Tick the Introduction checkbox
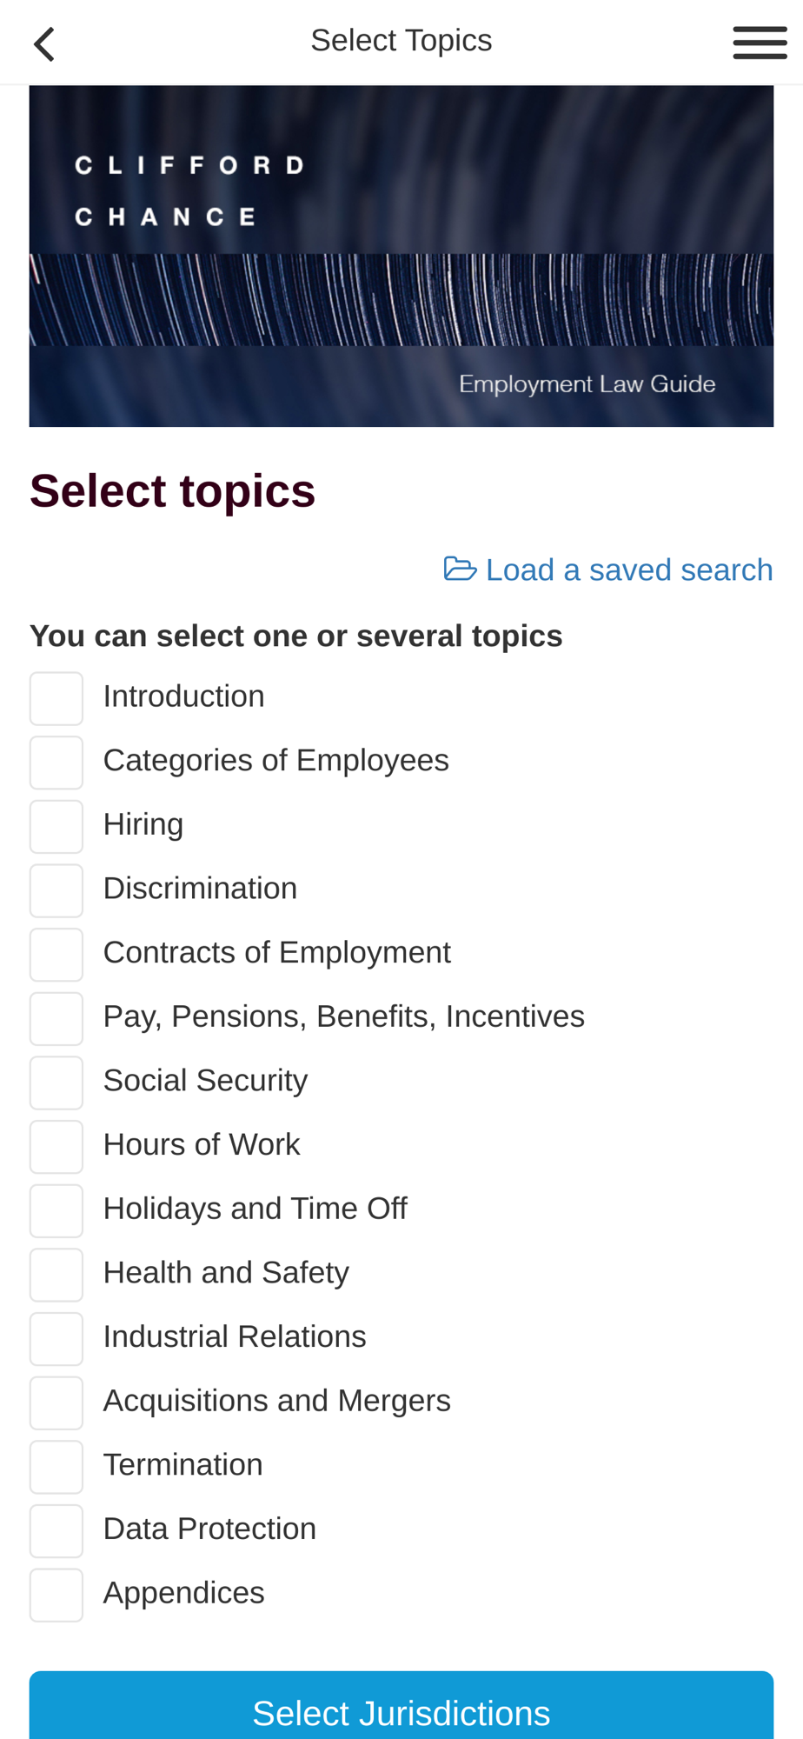The width and height of the screenshot is (803, 1739). 56,698
